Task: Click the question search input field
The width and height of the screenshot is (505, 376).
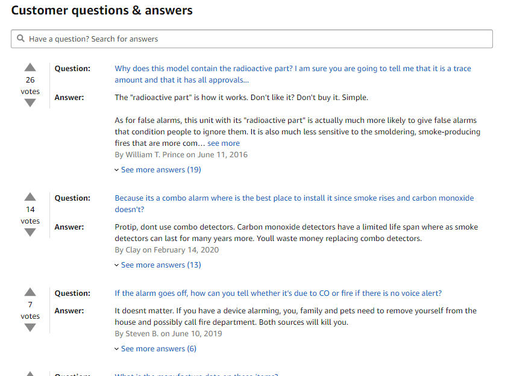Action: point(253,39)
